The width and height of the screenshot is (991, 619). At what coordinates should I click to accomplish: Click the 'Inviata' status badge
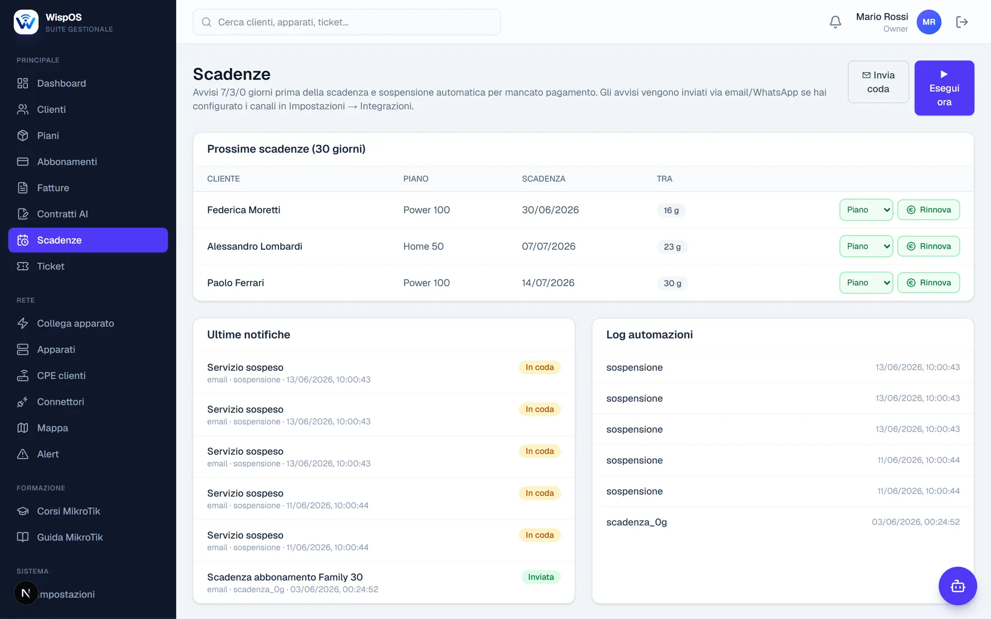click(x=541, y=577)
